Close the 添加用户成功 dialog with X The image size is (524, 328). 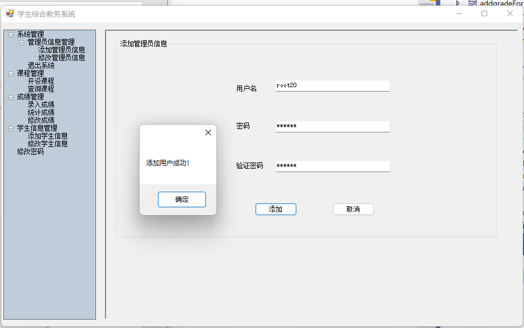[x=208, y=132]
